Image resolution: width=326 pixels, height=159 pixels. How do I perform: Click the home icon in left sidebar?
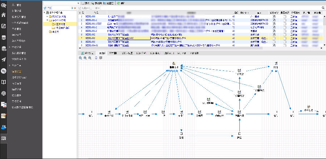click(x=4, y=15)
